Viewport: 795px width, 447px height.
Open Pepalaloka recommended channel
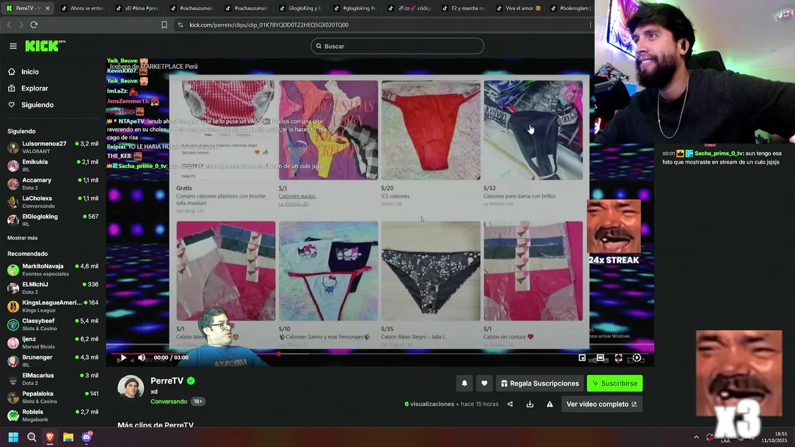pos(53,397)
